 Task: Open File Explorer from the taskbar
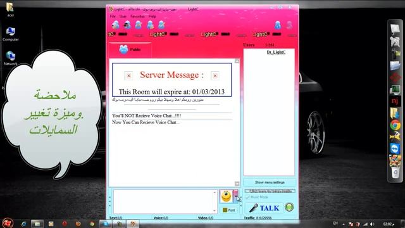(37, 224)
